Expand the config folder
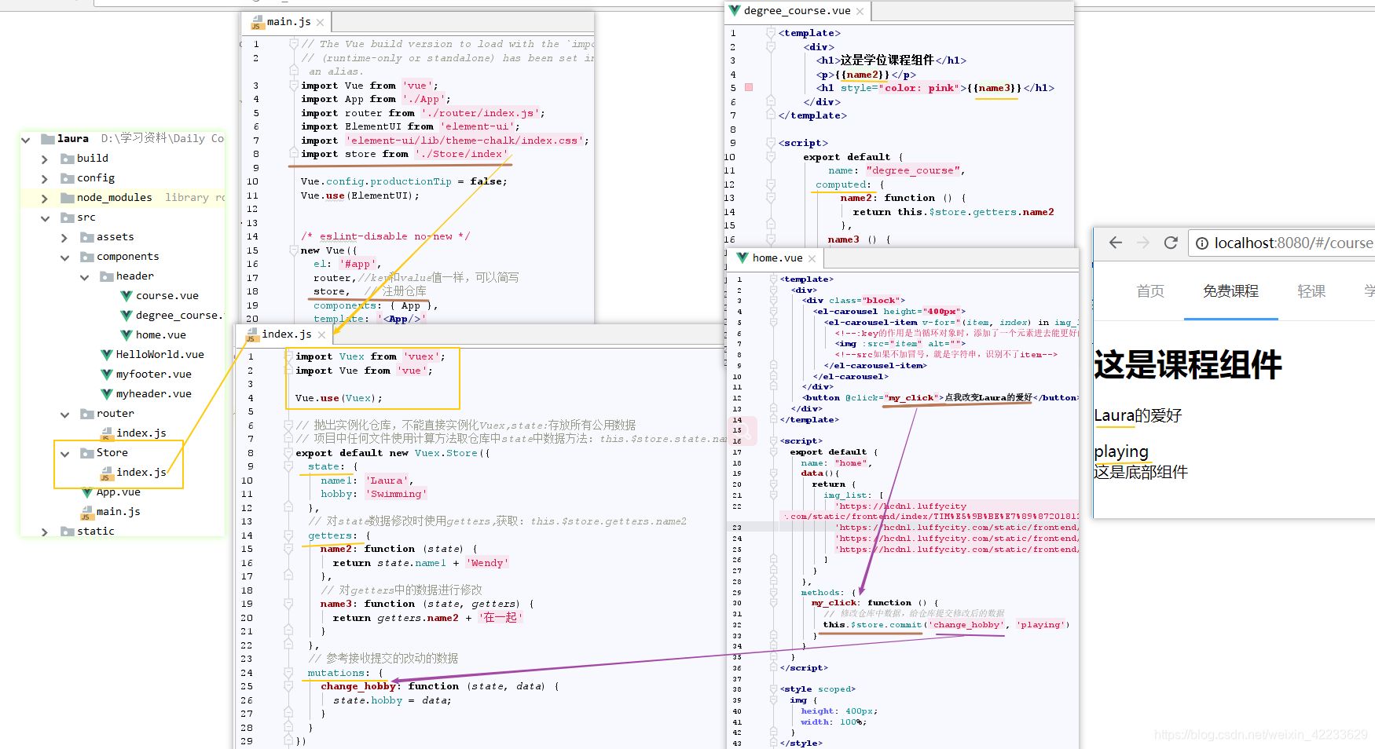The height and width of the screenshot is (749, 1375). [45, 179]
